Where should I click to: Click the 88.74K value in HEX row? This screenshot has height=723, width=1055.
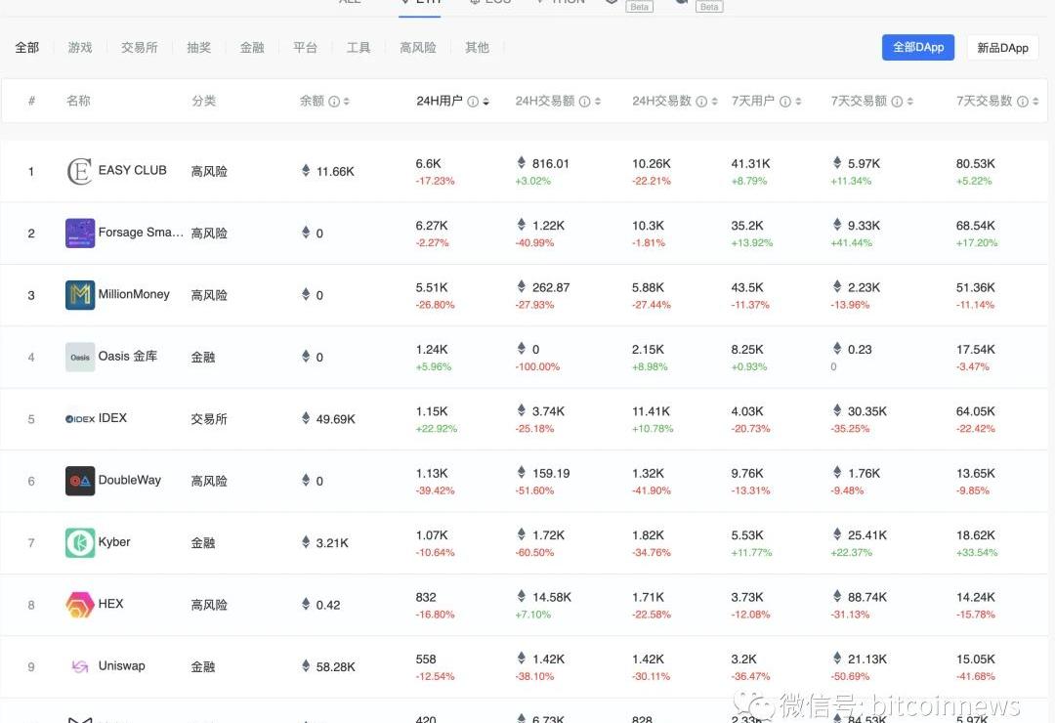point(867,597)
